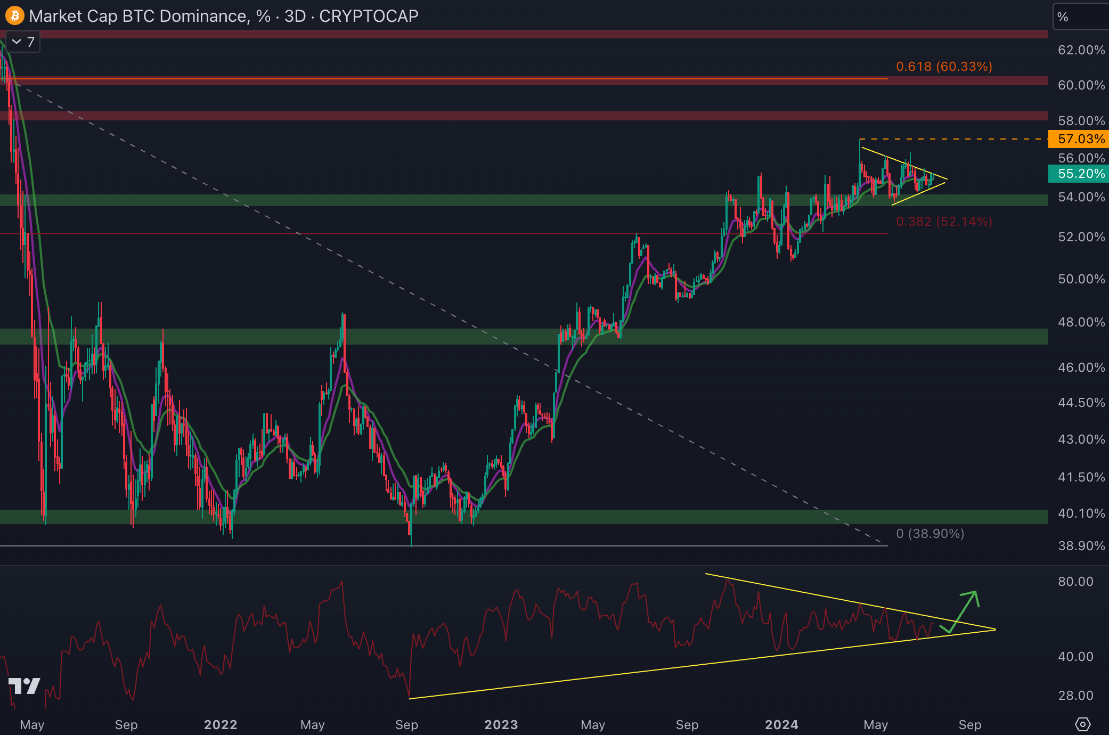The image size is (1109, 735).
Task: Click the CRYPTOCAP exchange text
Action: [369, 16]
